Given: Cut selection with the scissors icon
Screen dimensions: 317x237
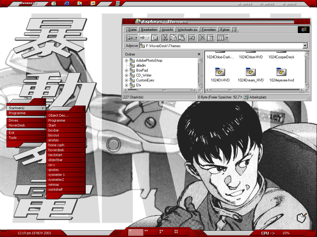Looking at the screenshot, I should click(165, 38).
